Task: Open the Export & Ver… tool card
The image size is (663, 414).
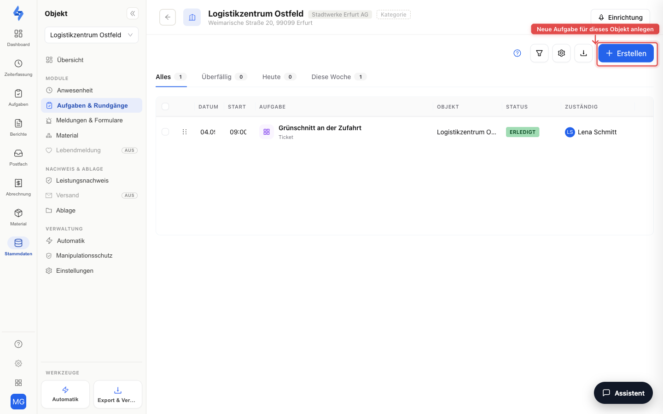Action: click(118, 394)
